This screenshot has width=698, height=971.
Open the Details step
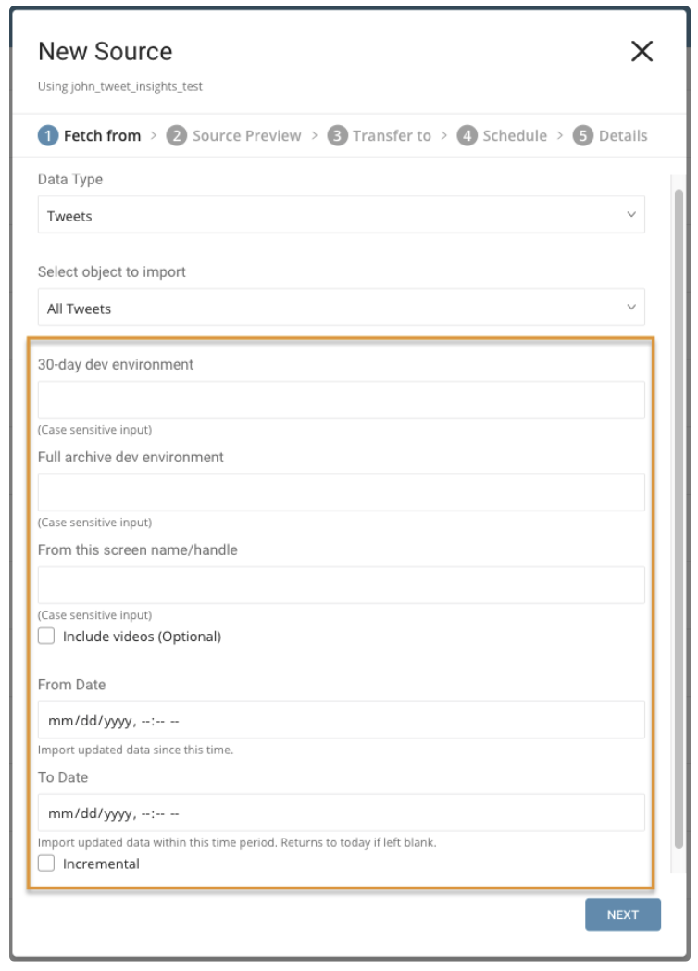[x=623, y=136]
